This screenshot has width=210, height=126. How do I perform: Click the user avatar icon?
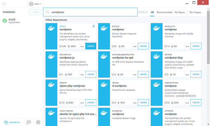pos(31,4)
